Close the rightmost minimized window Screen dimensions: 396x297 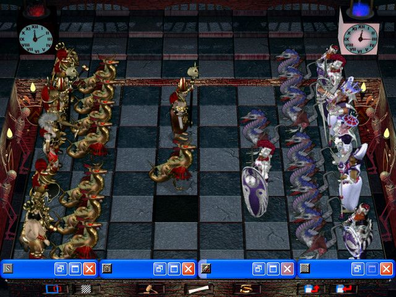pyautogui.click(x=386, y=269)
